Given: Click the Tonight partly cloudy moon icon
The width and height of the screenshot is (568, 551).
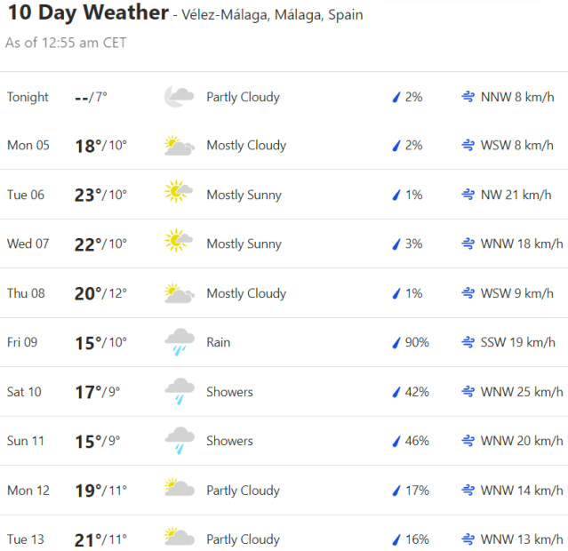Looking at the screenshot, I should pos(179,97).
